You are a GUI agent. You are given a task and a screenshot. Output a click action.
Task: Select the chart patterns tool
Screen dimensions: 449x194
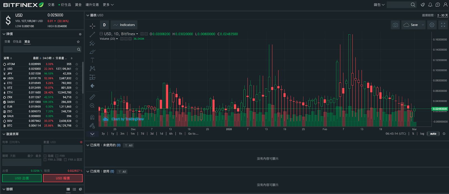click(92, 68)
